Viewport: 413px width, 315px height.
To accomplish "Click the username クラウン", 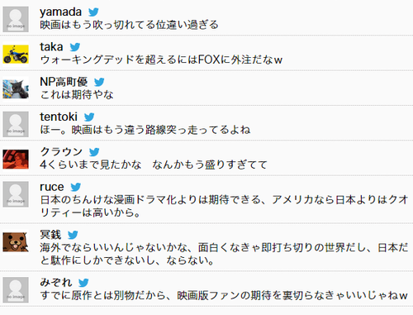I will [61, 152].
